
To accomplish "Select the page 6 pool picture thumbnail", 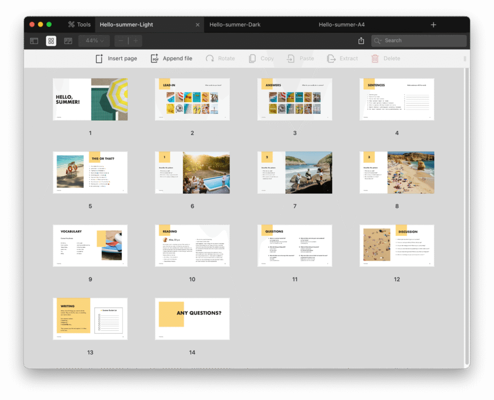I will (x=192, y=173).
